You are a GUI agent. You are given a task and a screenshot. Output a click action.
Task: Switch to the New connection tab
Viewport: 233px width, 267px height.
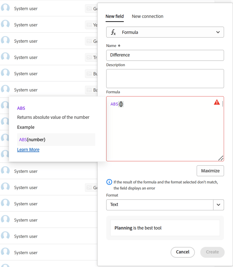click(x=148, y=16)
